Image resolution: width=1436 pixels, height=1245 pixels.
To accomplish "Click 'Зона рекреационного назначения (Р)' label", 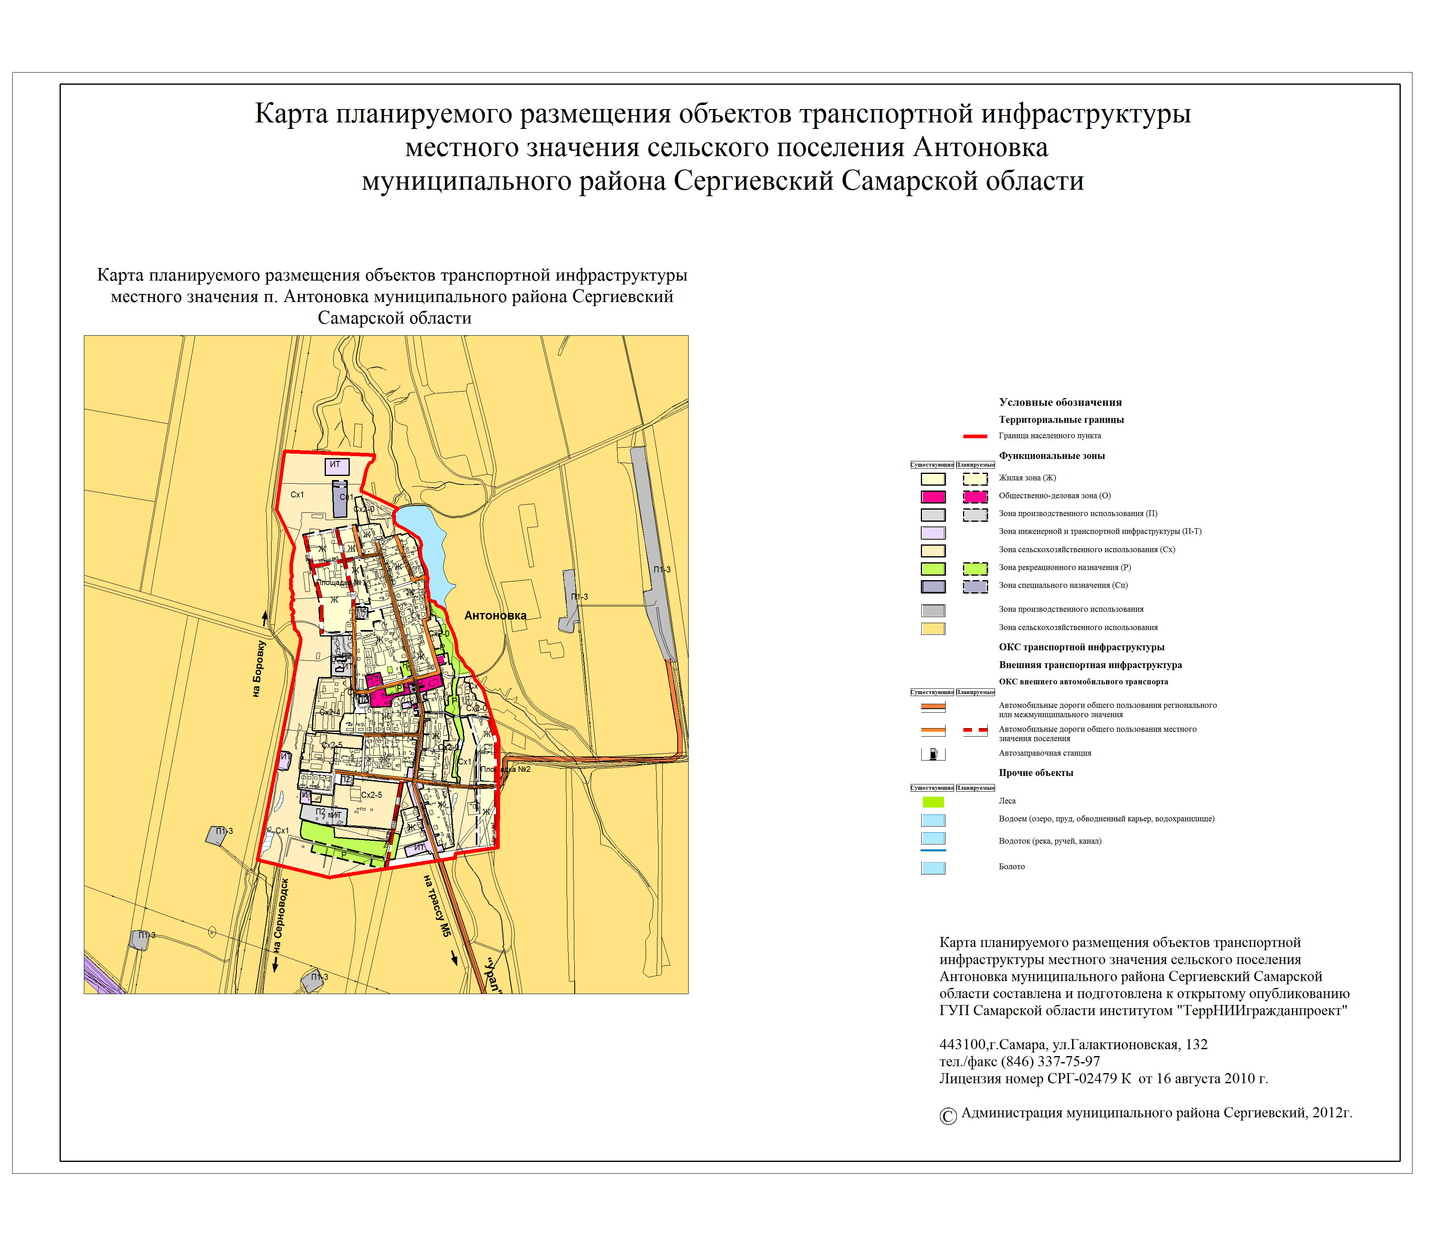I will pyautogui.click(x=1065, y=568).
